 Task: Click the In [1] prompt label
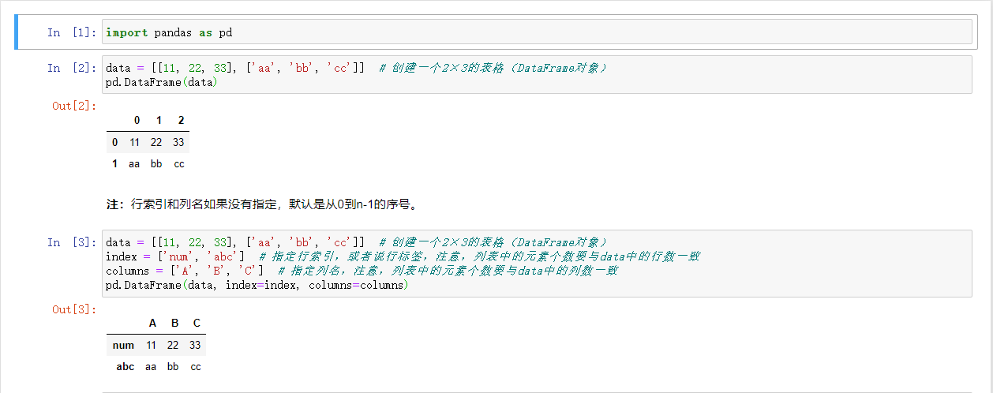click(72, 32)
